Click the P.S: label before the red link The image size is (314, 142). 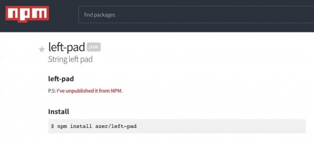coord(52,91)
